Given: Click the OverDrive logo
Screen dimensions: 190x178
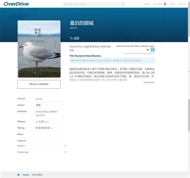Looking at the screenshot, I should pyautogui.click(x=16, y=4).
